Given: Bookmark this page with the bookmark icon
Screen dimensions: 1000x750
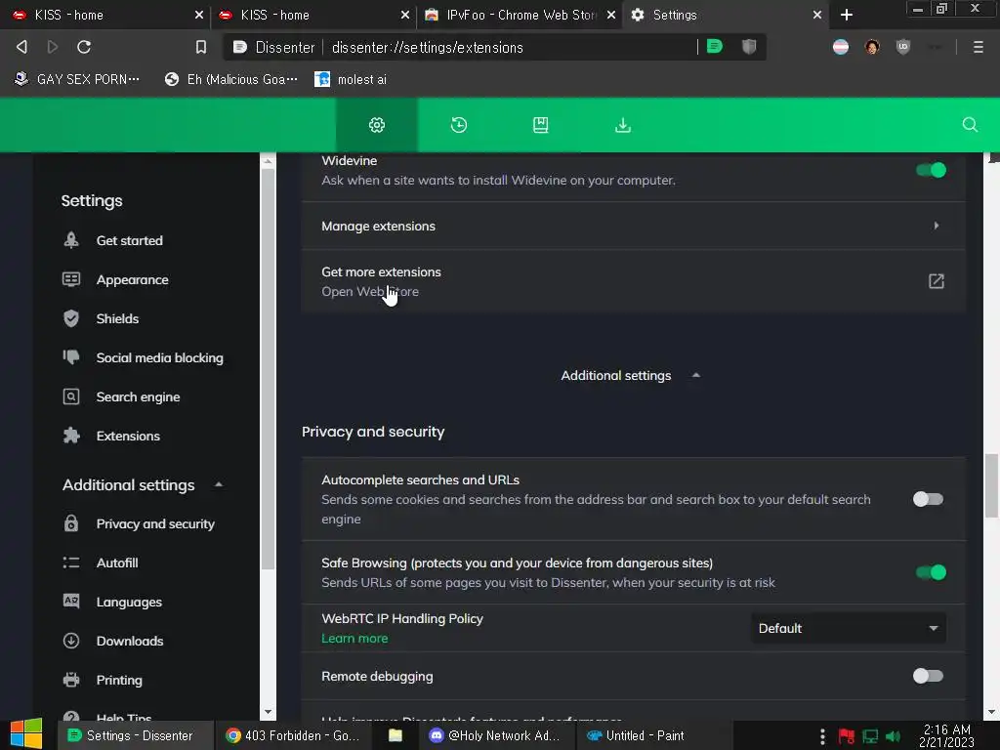Looking at the screenshot, I should tap(201, 47).
